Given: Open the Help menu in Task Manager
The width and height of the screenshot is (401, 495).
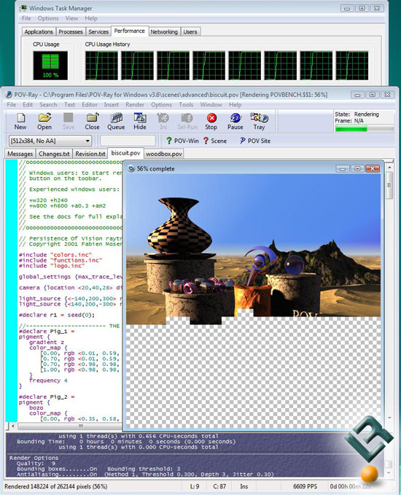Looking at the screenshot, I should point(91,18).
